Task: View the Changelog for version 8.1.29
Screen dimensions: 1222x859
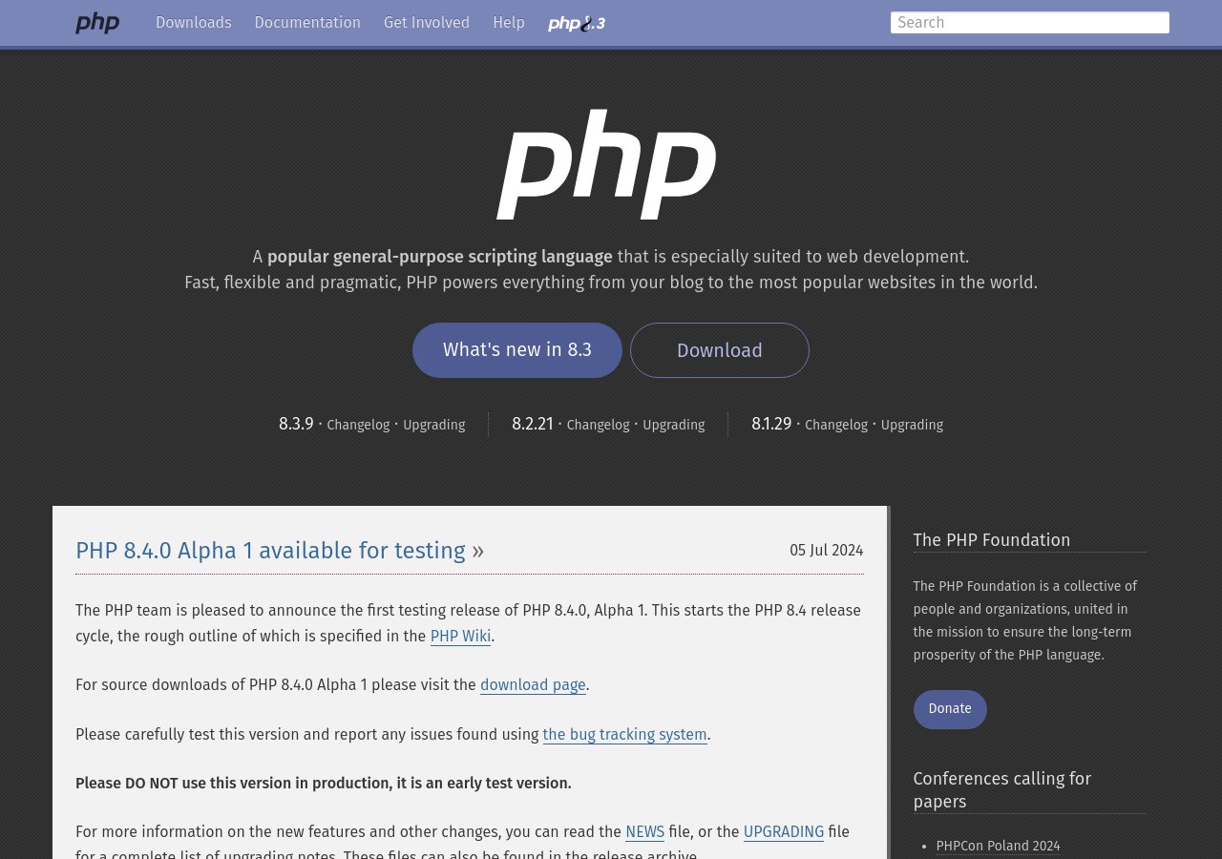Action: click(x=836, y=426)
